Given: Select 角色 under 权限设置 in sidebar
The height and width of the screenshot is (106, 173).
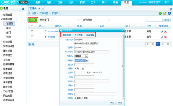Looking at the screenshot, I should coord(8,28).
